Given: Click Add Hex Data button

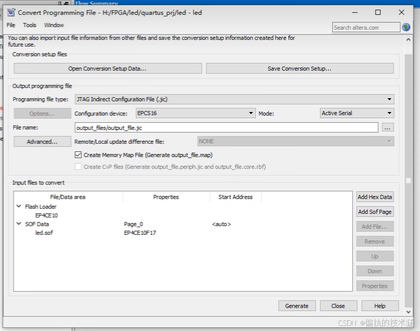Looking at the screenshot, I should (375, 197).
